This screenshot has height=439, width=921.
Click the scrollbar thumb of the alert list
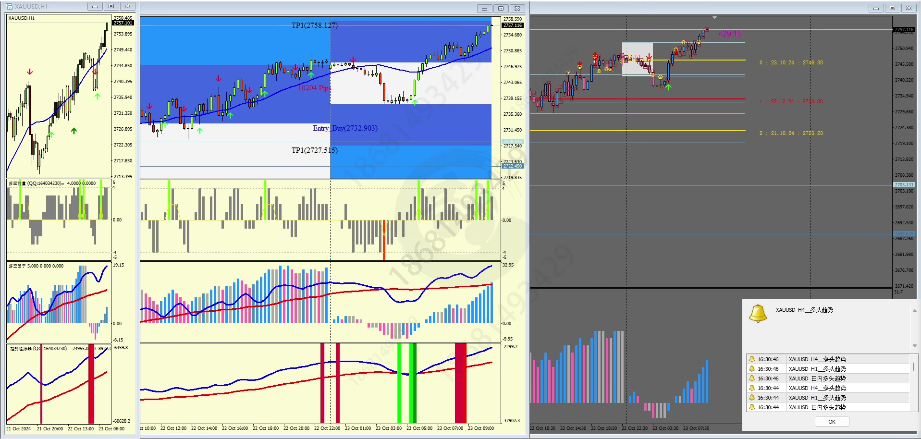914,366
